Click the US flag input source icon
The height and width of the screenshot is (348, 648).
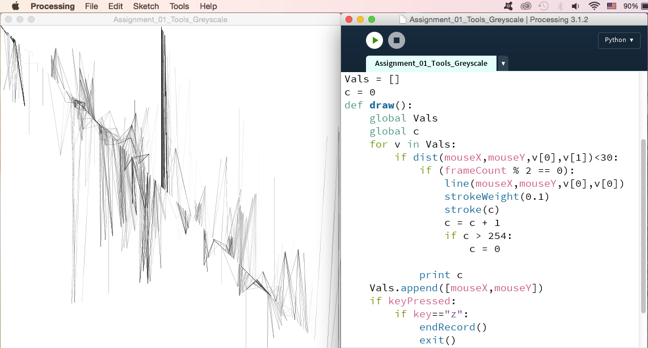point(612,6)
